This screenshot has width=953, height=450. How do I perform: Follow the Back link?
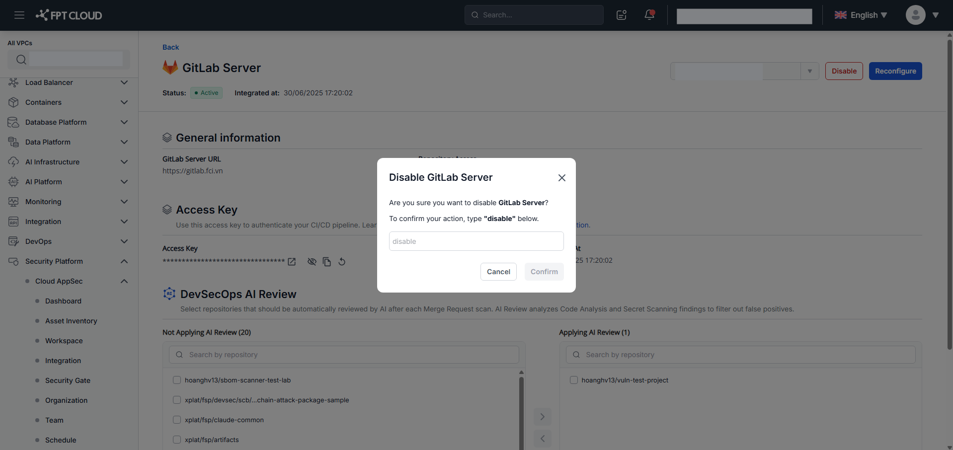coord(170,47)
